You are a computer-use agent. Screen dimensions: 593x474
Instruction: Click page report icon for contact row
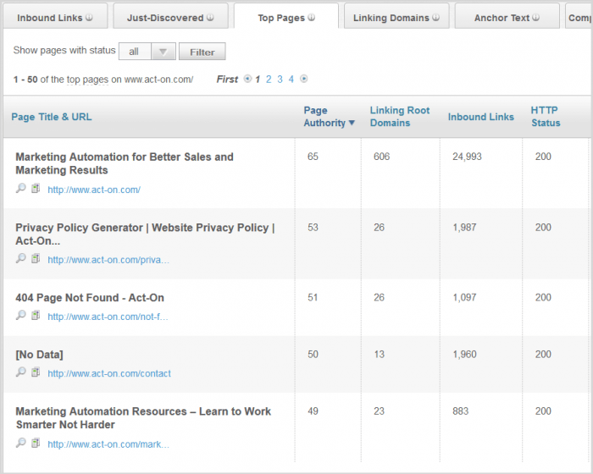click(x=36, y=372)
